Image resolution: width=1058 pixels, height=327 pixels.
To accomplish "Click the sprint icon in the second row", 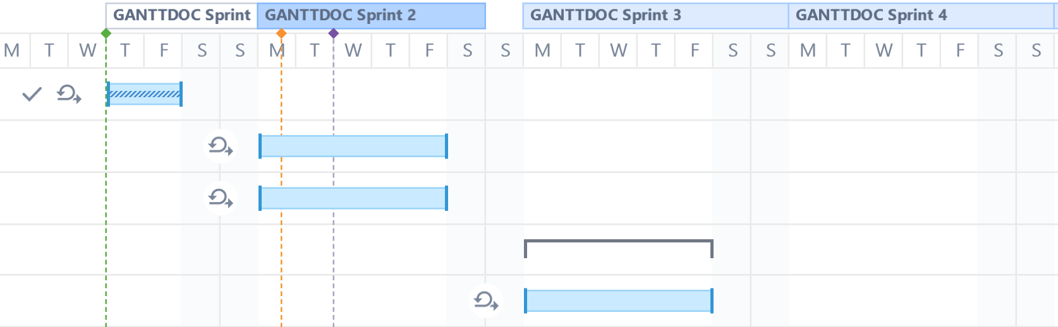I will tap(221, 146).
